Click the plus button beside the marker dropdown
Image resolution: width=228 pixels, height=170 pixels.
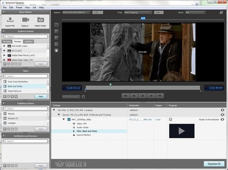point(83,97)
